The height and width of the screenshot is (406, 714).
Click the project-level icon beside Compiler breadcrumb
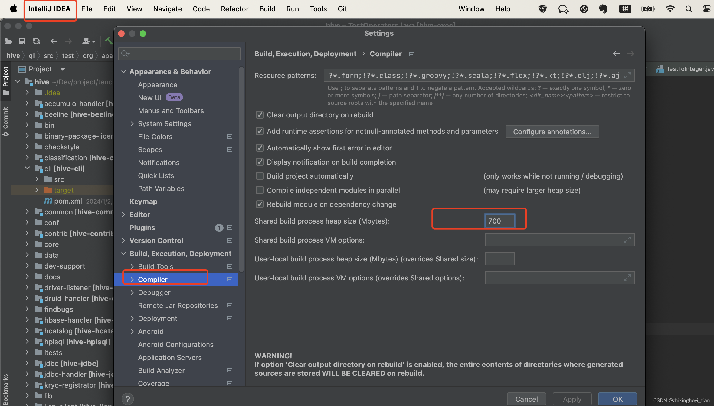point(411,54)
